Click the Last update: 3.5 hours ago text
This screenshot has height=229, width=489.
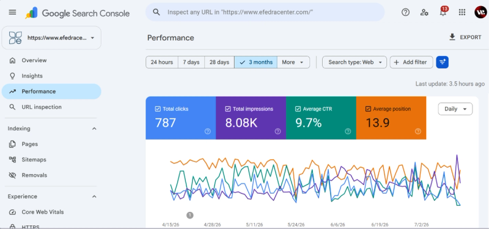[450, 84]
